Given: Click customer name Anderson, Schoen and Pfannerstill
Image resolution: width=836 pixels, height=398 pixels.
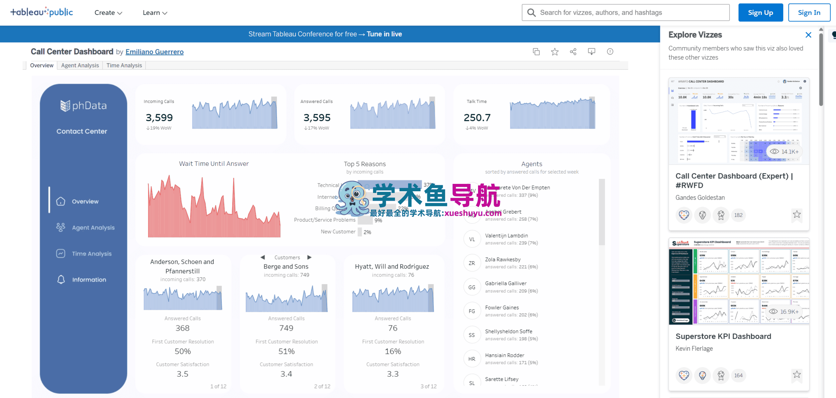Looking at the screenshot, I should tap(182, 266).
